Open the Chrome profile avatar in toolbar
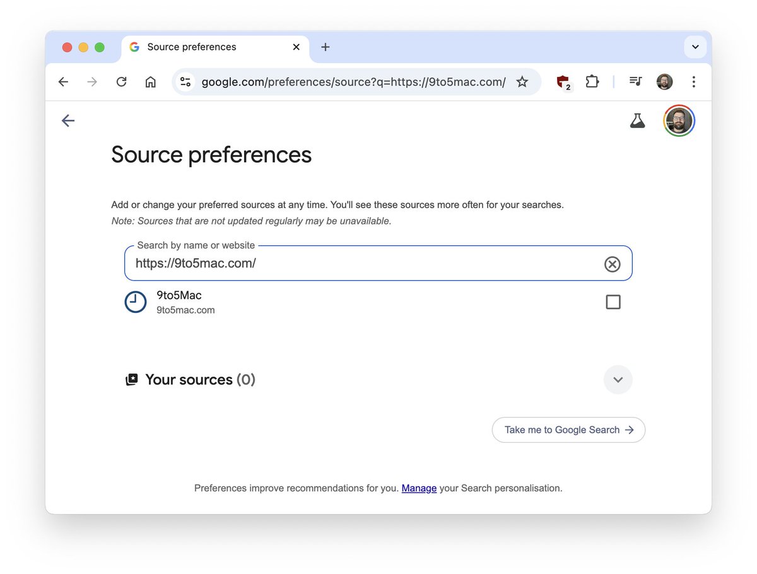Viewport: 757px width, 574px height. point(665,82)
